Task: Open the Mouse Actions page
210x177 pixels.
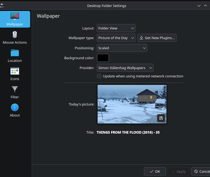Action: (x=15, y=37)
